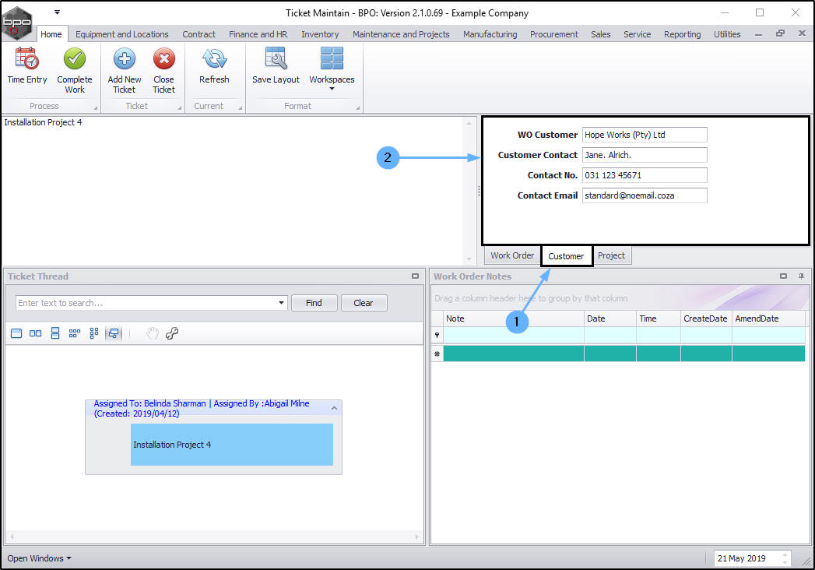Click the 21 May 2019 date field

click(747, 558)
